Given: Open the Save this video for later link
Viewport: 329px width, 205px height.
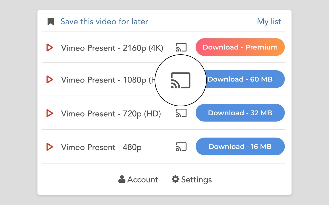Looking at the screenshot, I should 104,22.
